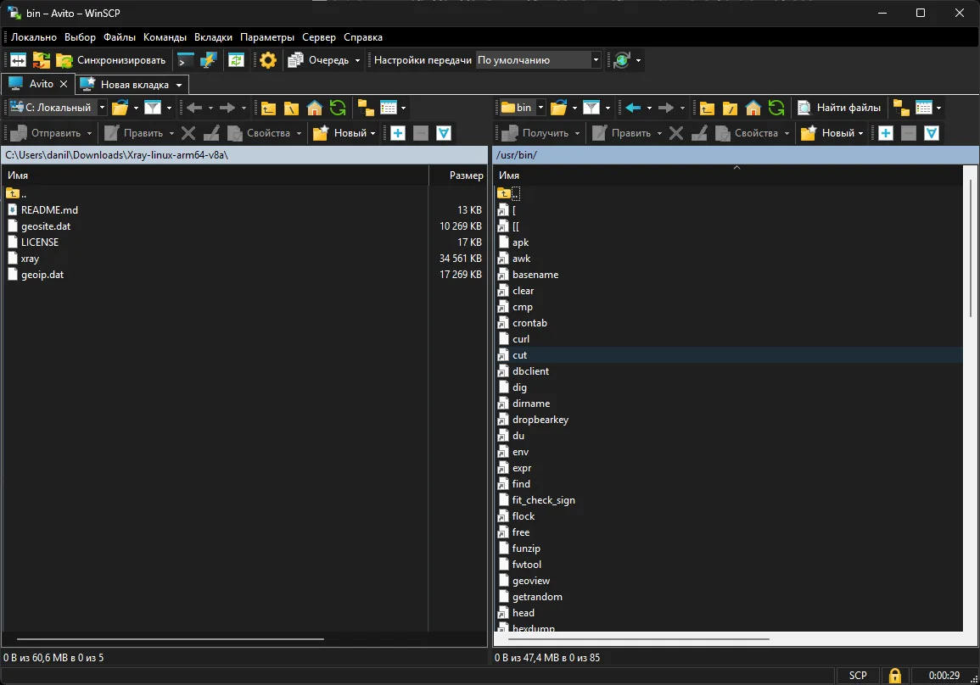Click the left panel open directory folder icon

pos(120,108)
